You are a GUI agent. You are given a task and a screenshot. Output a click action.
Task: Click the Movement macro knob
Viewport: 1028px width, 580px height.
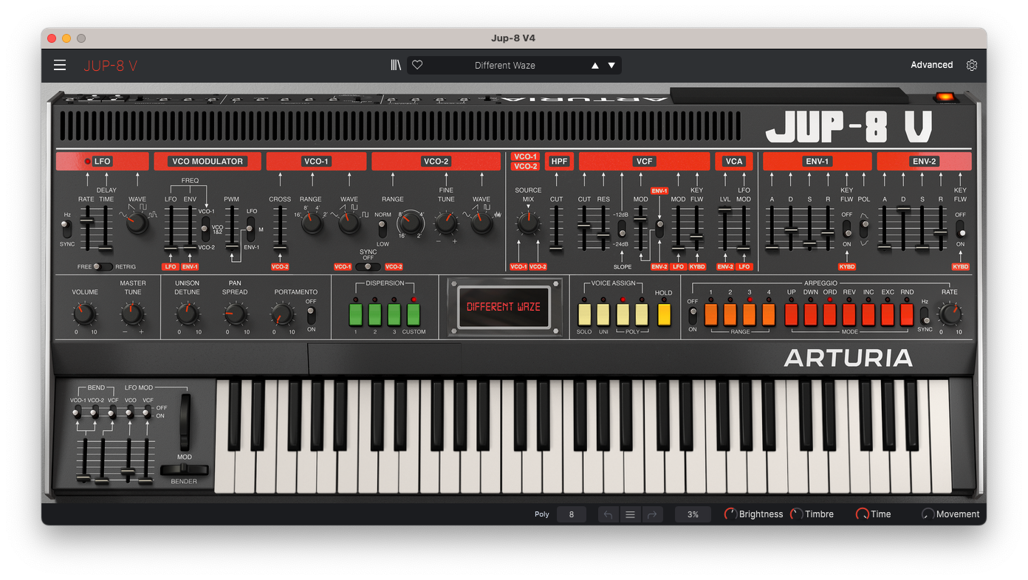point(928,514)
